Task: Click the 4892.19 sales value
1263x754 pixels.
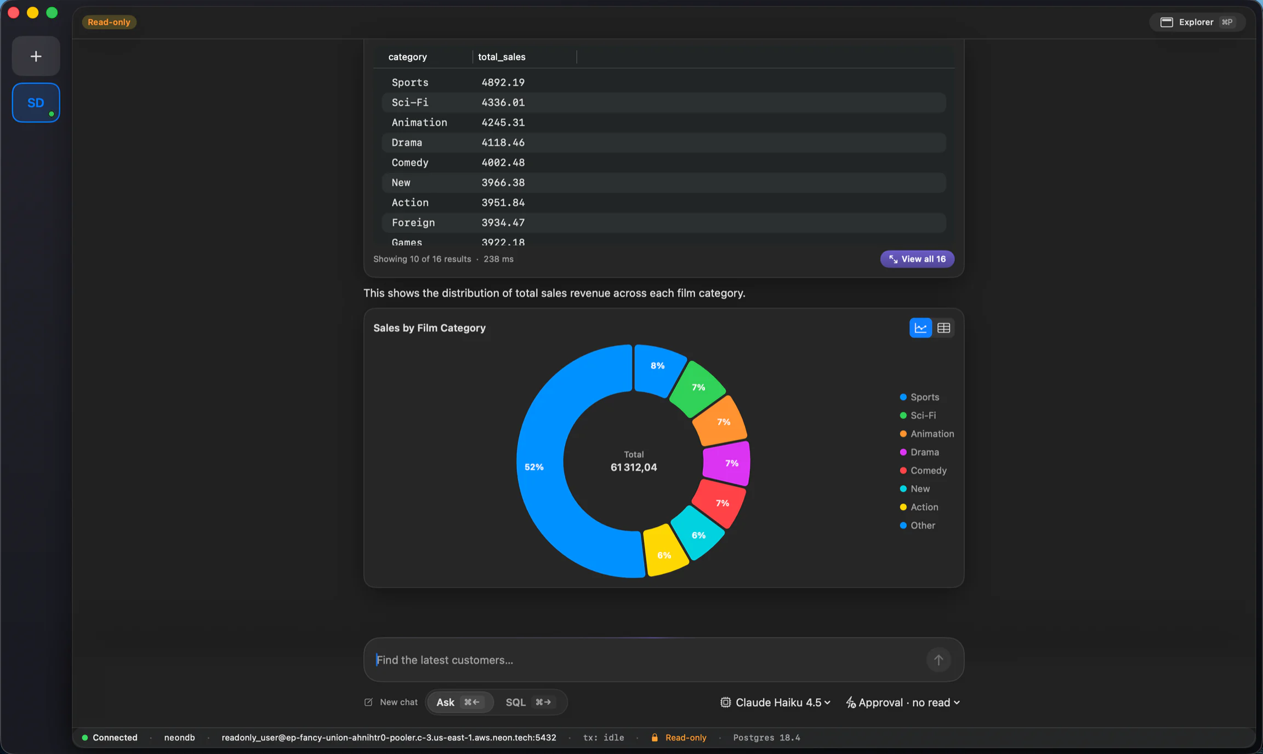Action: pos(503,82)
